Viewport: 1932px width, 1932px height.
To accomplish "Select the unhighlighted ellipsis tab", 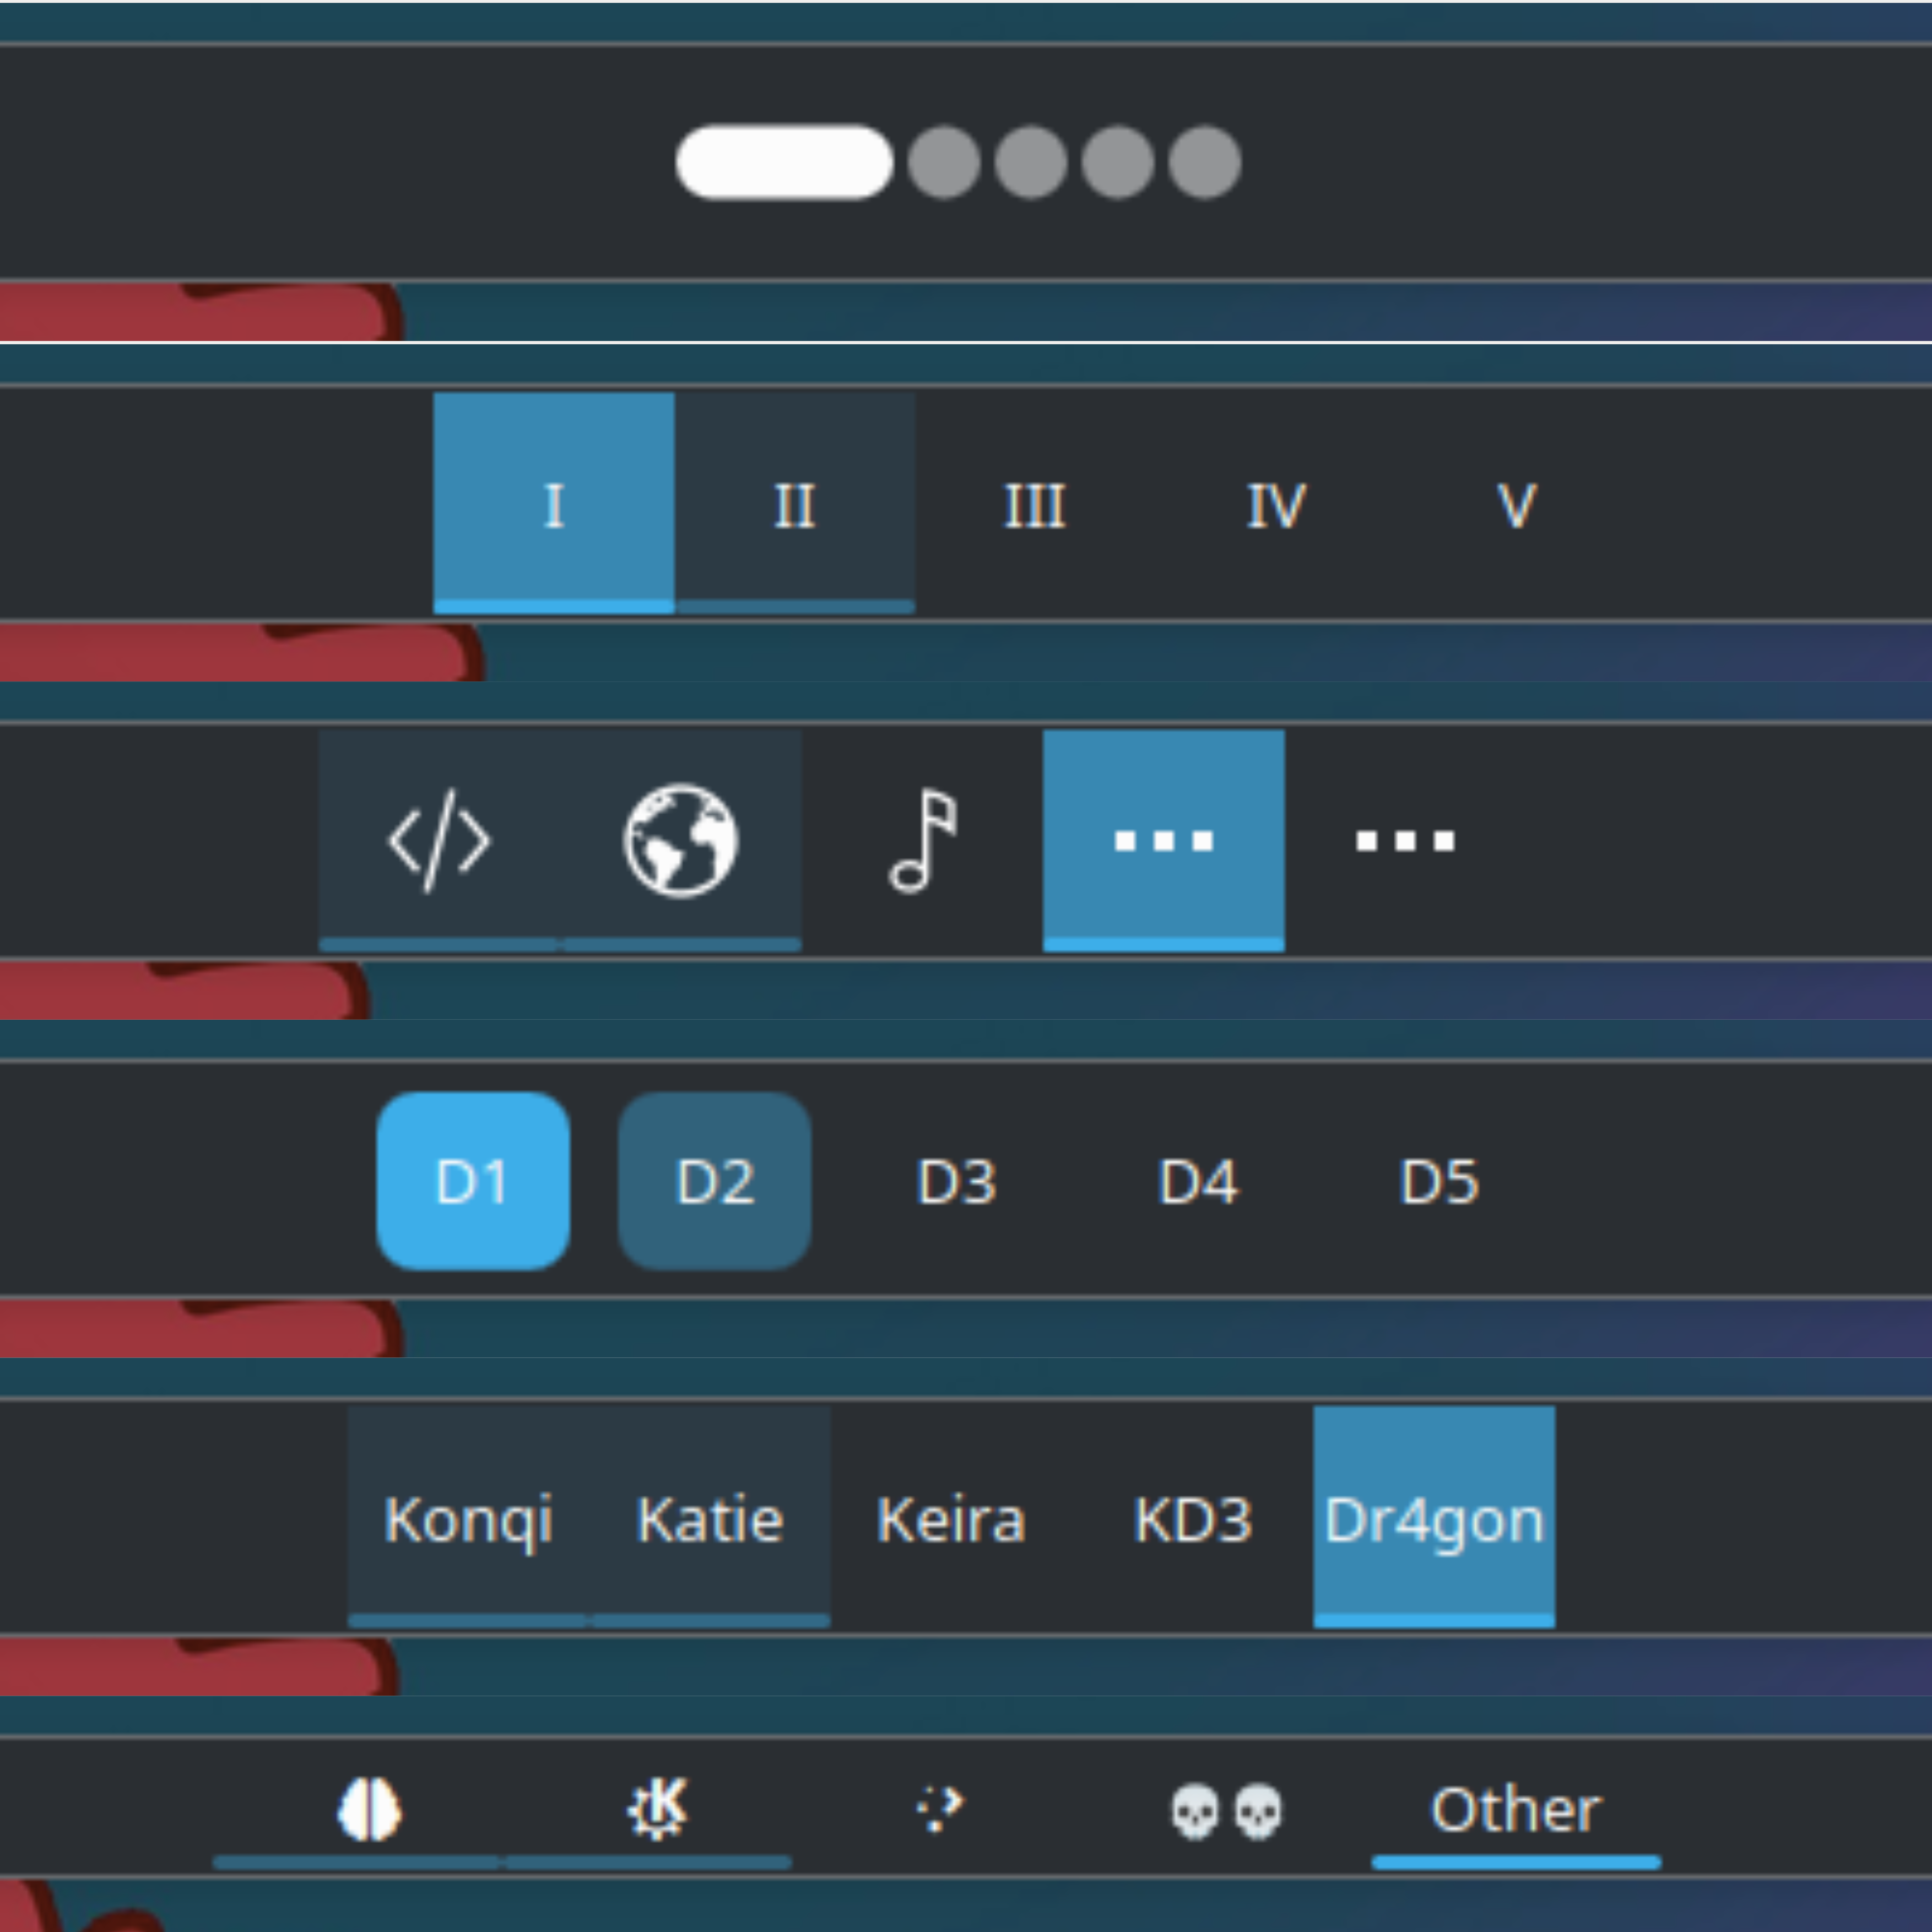I will tap(1405, 840).
